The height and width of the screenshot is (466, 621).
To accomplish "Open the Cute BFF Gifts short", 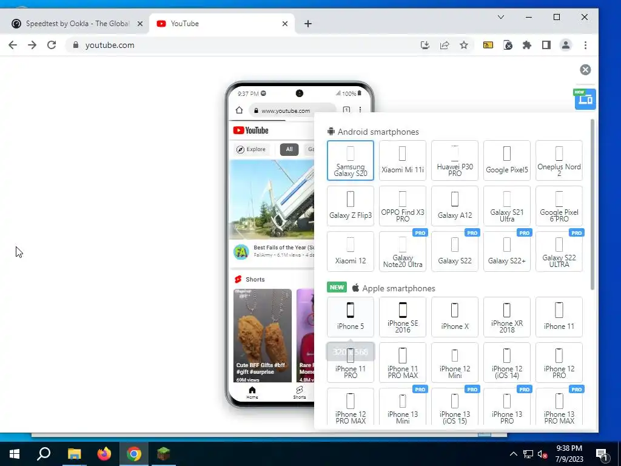I will (x=262, y=336).
